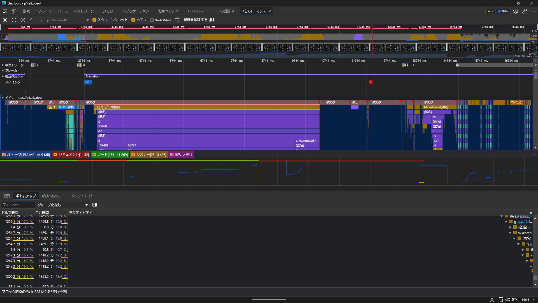The image size is (538, 303).
Task: Open DevTools settings via the gear icon
Action: 516,11
